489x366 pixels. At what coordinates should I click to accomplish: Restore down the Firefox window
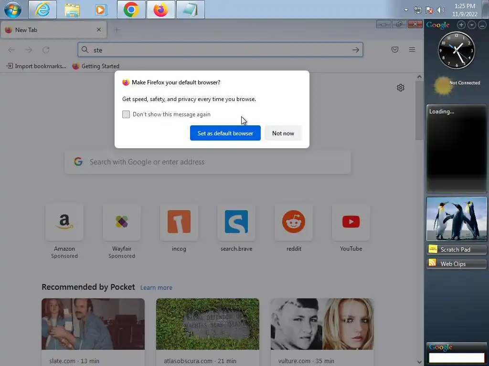pos(399,24)
